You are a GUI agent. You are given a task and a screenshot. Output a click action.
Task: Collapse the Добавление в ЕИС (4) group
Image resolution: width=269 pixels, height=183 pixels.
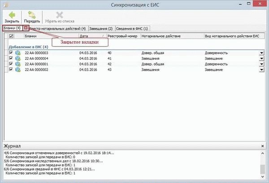click(29, 47)
